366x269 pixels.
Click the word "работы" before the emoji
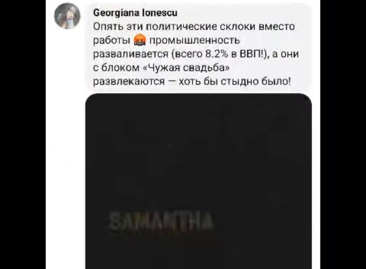tap(112, 41)
